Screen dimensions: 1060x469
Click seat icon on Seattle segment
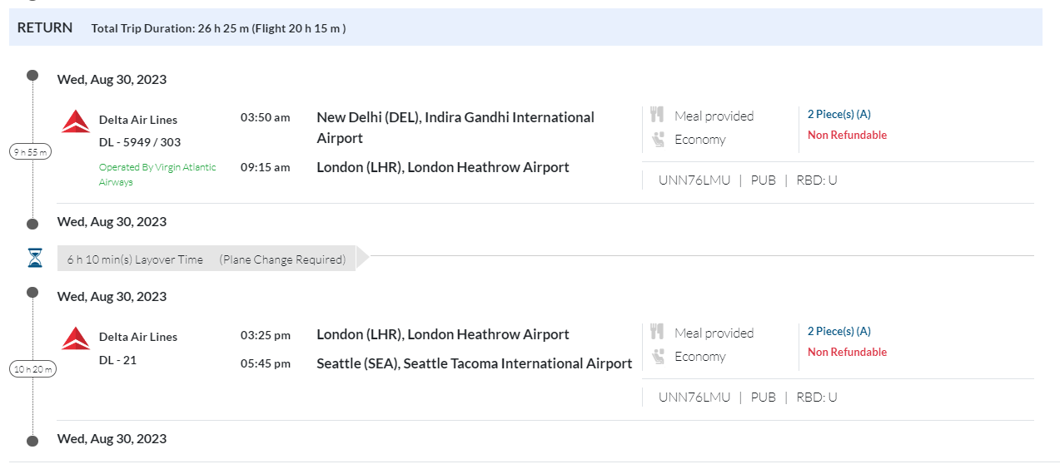pyautogui.click(x=658, y=357)
